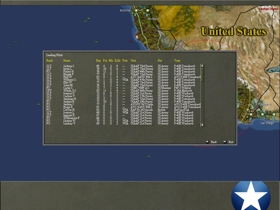Click the blue 'S' icon below Astoria
Viewport: 280px width, 210px height.
[147, 15]
